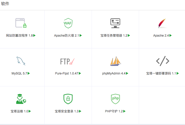Select the 宝塔安全登录 1.3 label
Screen dimensions: 185x125
coord(67,111)
